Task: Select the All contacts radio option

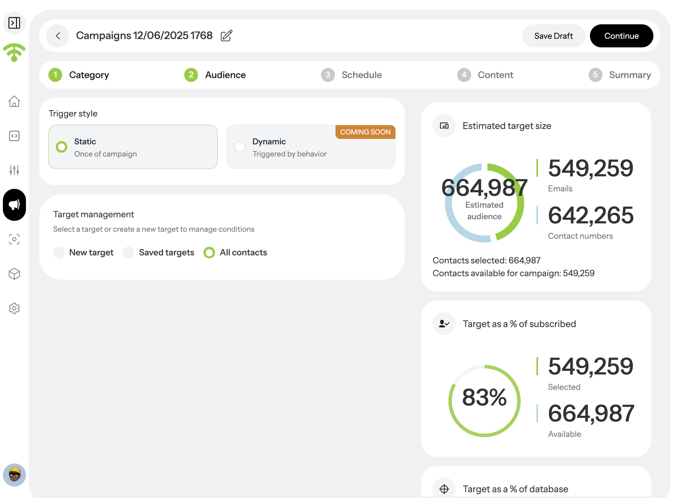Action: pos(236,253)
